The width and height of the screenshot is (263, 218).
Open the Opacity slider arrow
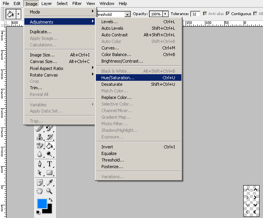pos(166,14)
